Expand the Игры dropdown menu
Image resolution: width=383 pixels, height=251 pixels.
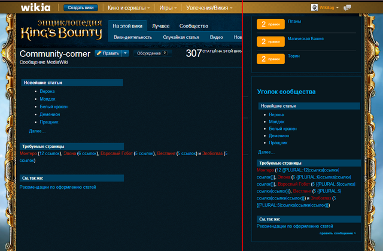pyautogui.click(x=168, y=8)
